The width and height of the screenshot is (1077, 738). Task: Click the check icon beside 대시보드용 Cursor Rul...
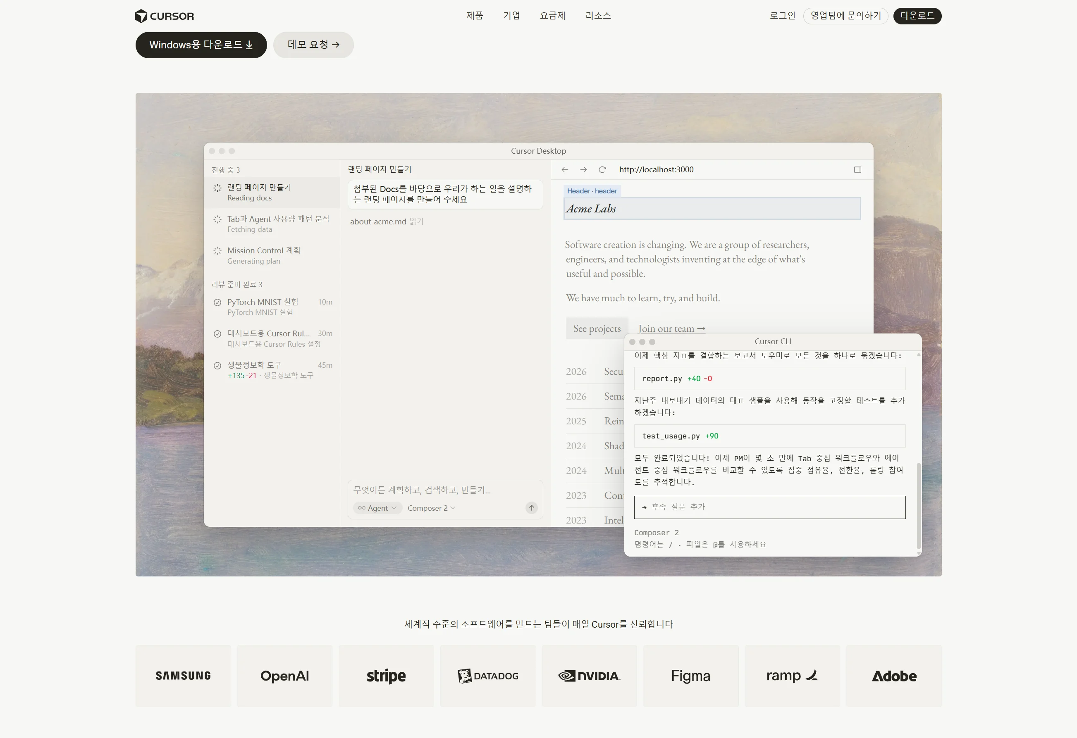click(217, 334)
